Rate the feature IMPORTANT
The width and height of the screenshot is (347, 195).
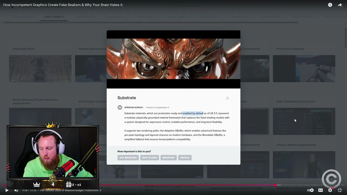[169, 158]
